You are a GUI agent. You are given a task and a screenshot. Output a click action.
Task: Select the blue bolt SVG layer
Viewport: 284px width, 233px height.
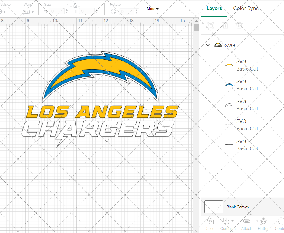point(242,85)
